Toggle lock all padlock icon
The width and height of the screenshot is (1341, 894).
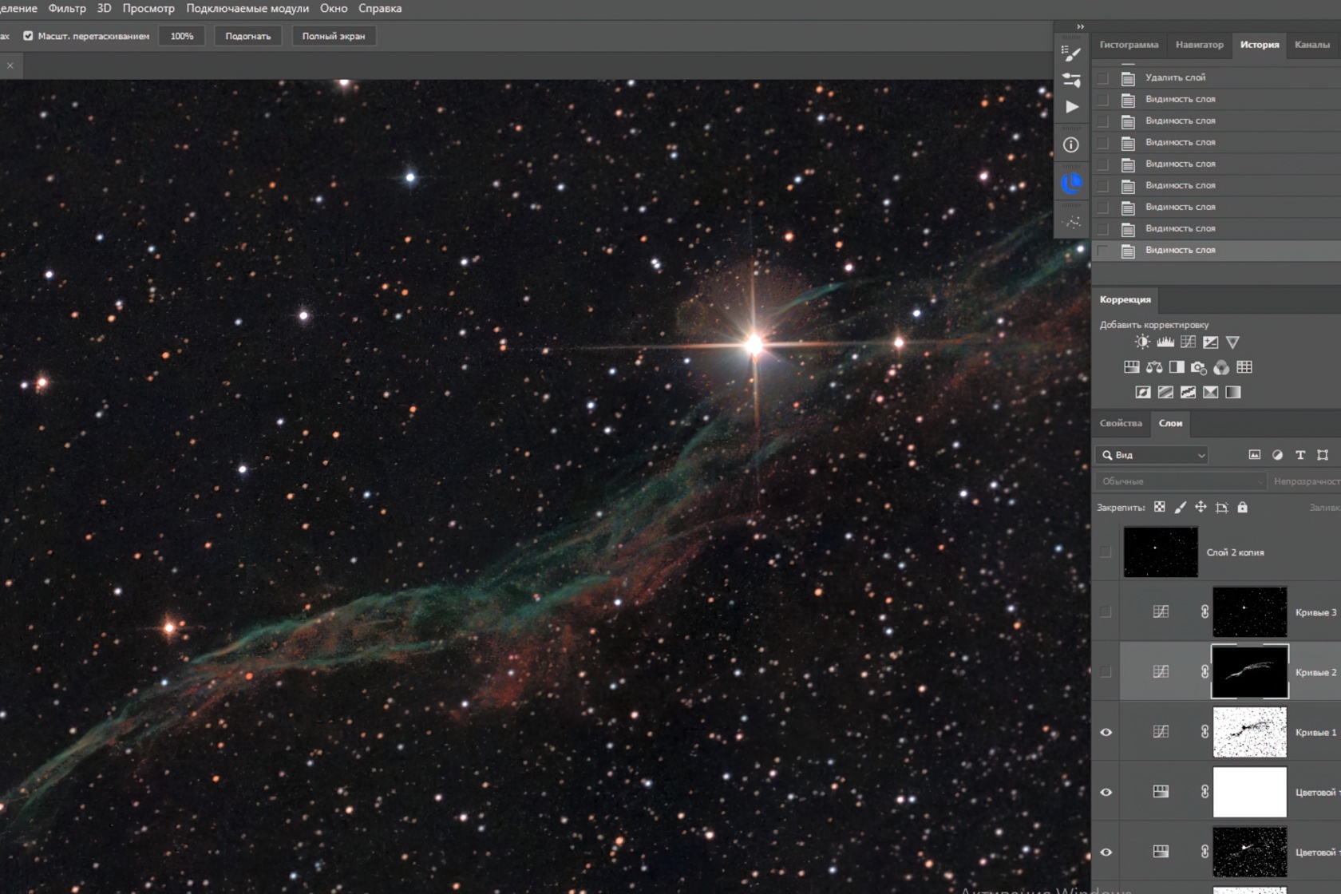coord(1243,507)
